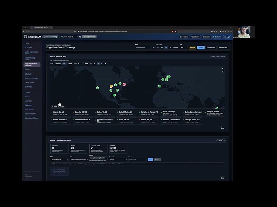Zoom in using map plus control

pos(222,69)
